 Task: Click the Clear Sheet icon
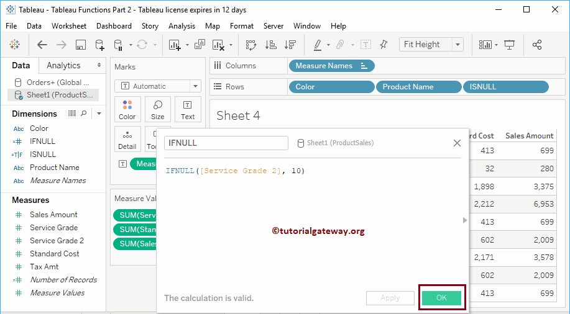218,45
